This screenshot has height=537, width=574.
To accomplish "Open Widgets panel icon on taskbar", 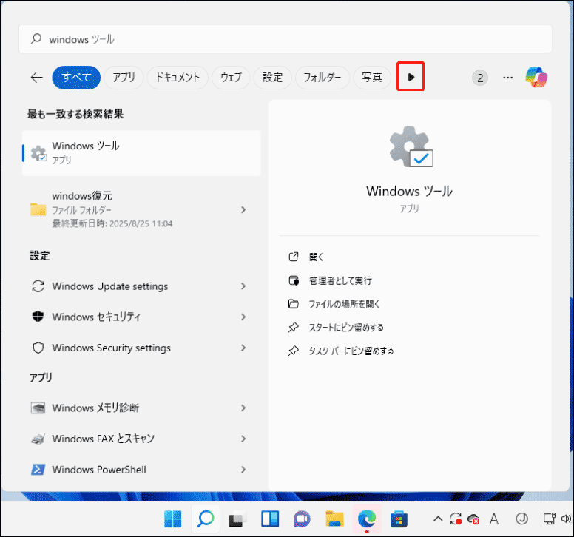I will pos(270,519).
